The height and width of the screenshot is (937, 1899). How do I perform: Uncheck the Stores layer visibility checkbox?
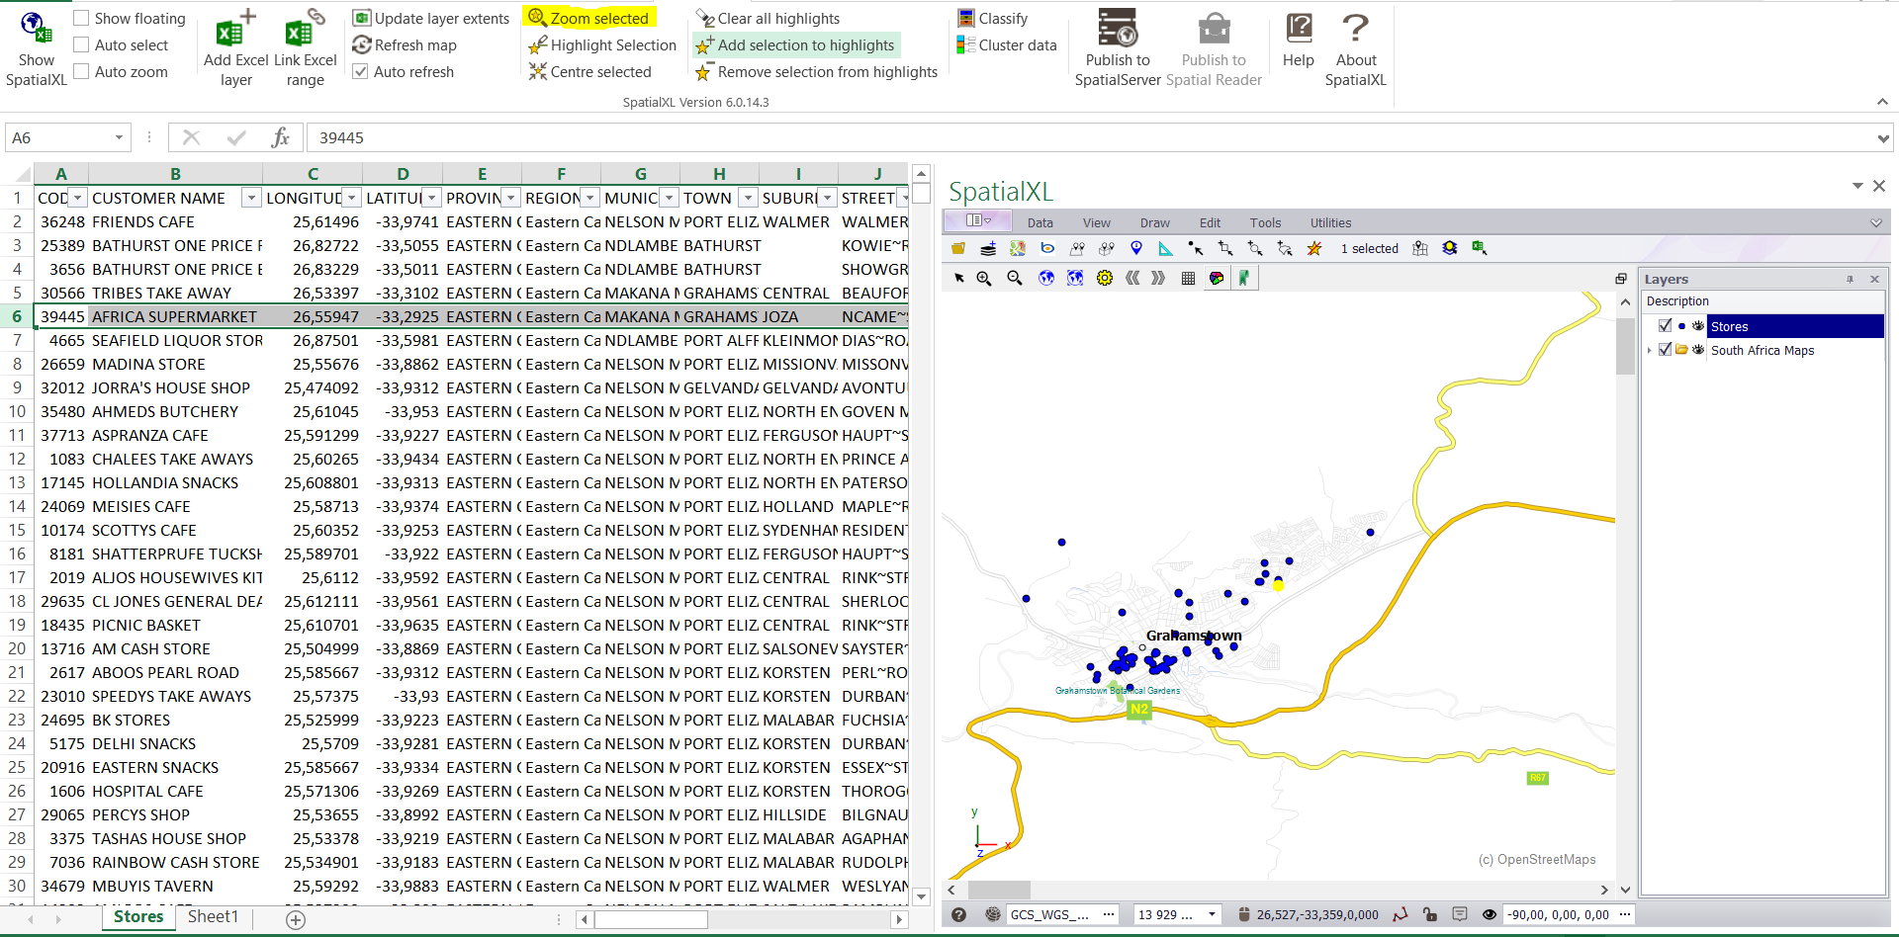[1664, 325]
